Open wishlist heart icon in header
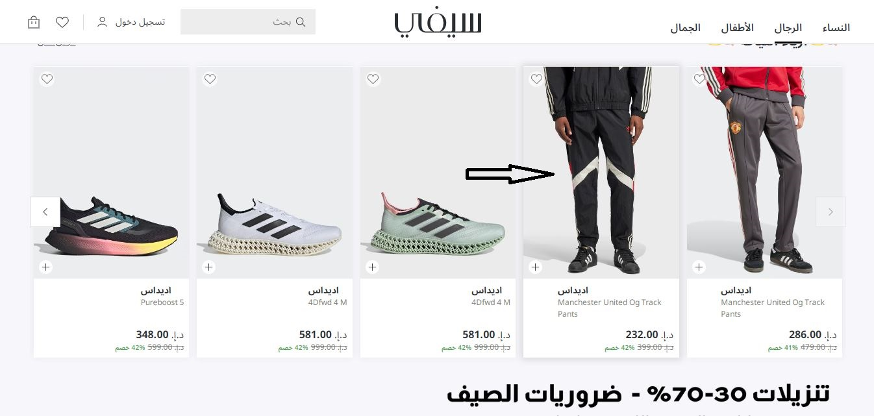This screenshot has width=874, height=416. 62,22
